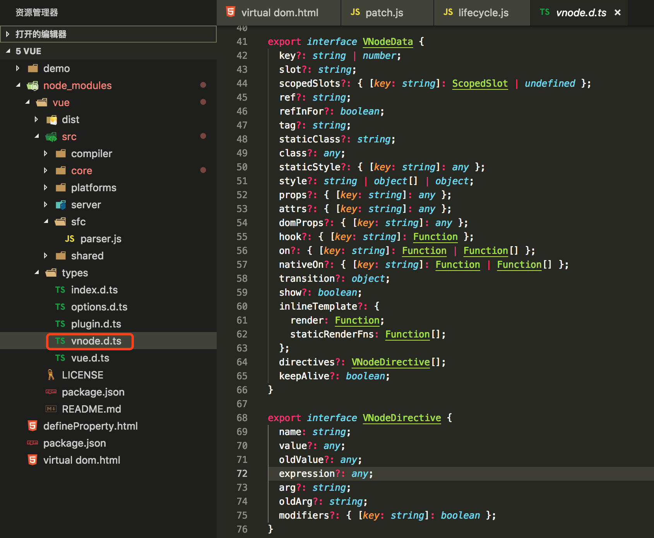The width and height of the screenshot is (654, 538).
Task: Click the node_modules folder icon
Action: 33,86
